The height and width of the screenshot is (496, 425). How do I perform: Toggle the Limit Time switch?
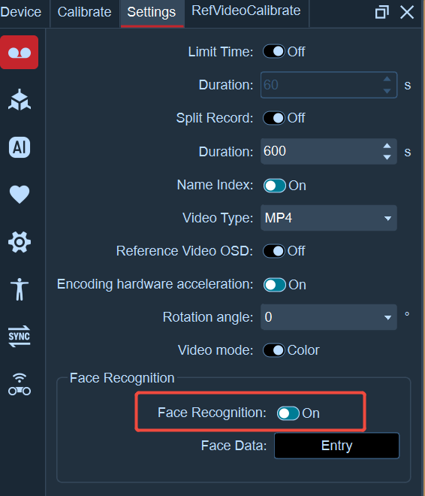point(274,52)
